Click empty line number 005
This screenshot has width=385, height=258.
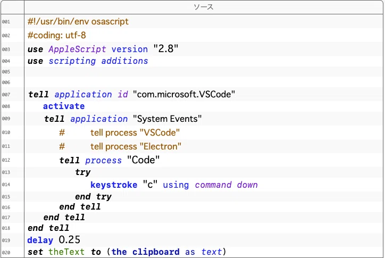point(6,72)
